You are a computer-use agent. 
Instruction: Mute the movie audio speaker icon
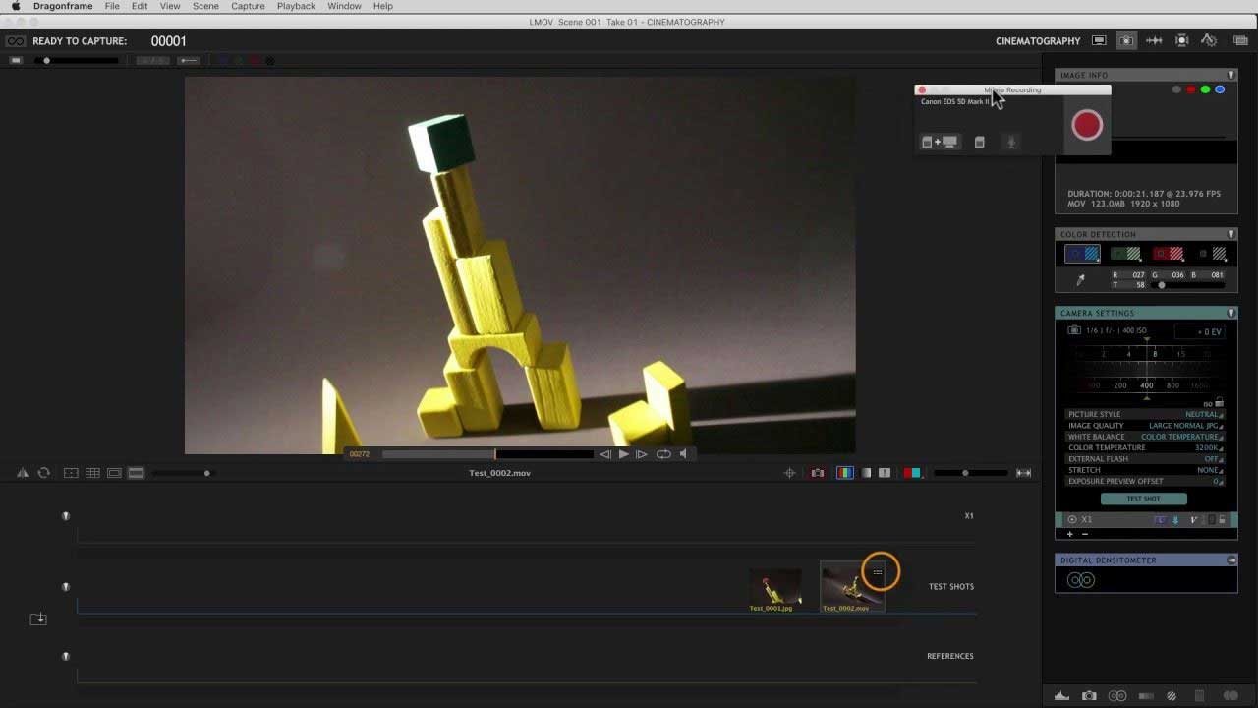683,454
